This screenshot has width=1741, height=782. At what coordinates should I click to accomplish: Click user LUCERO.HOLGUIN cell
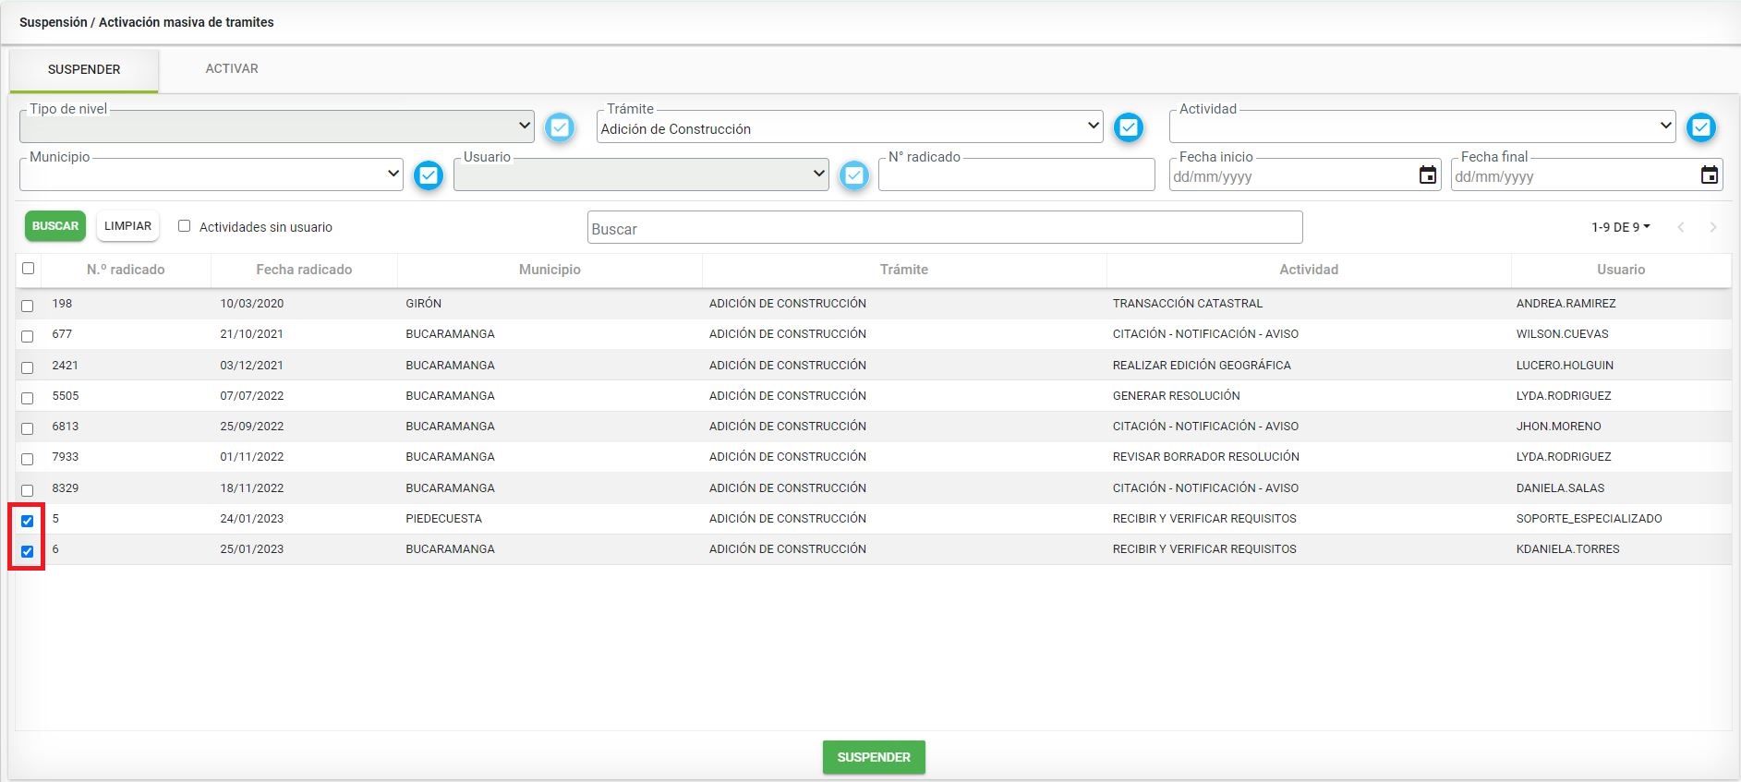(x=1565, y=366)
